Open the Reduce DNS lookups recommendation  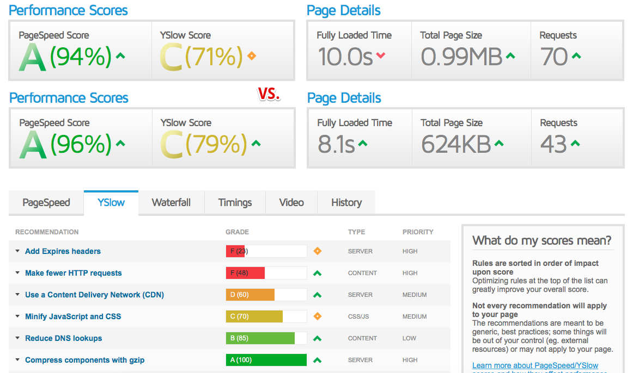point(63,338)
